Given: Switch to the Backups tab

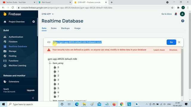Looking at the screenshot, I should (x=65, y=28).
